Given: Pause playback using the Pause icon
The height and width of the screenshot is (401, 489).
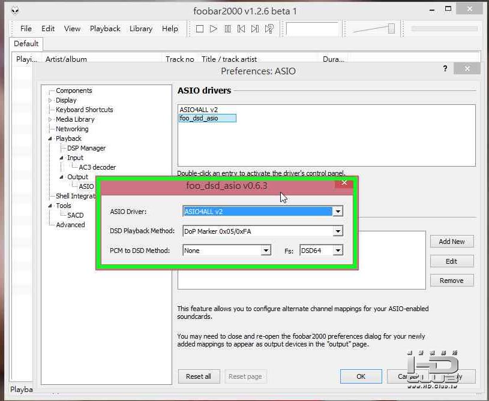Looking at the screenshot, I should (227, 29).
